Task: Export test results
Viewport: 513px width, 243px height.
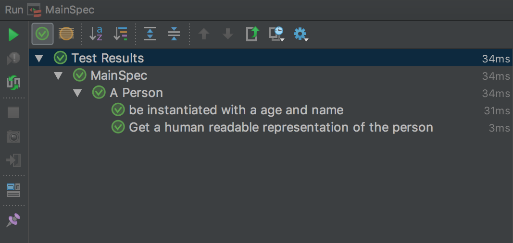Action: (x=252, y=34)
